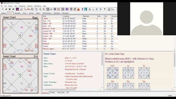
Task: Open the Modes menu
Action: click(x=10, y=6)
